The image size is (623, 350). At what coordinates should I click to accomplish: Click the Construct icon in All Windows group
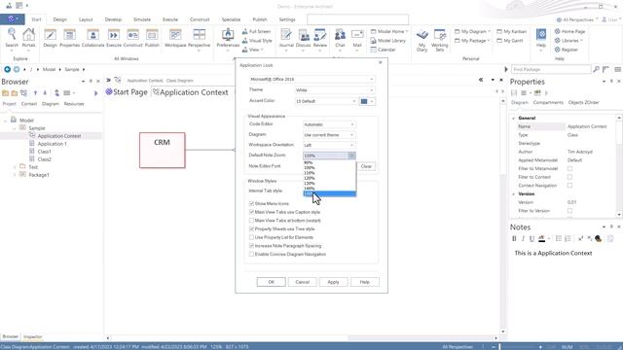pos(132,38)
